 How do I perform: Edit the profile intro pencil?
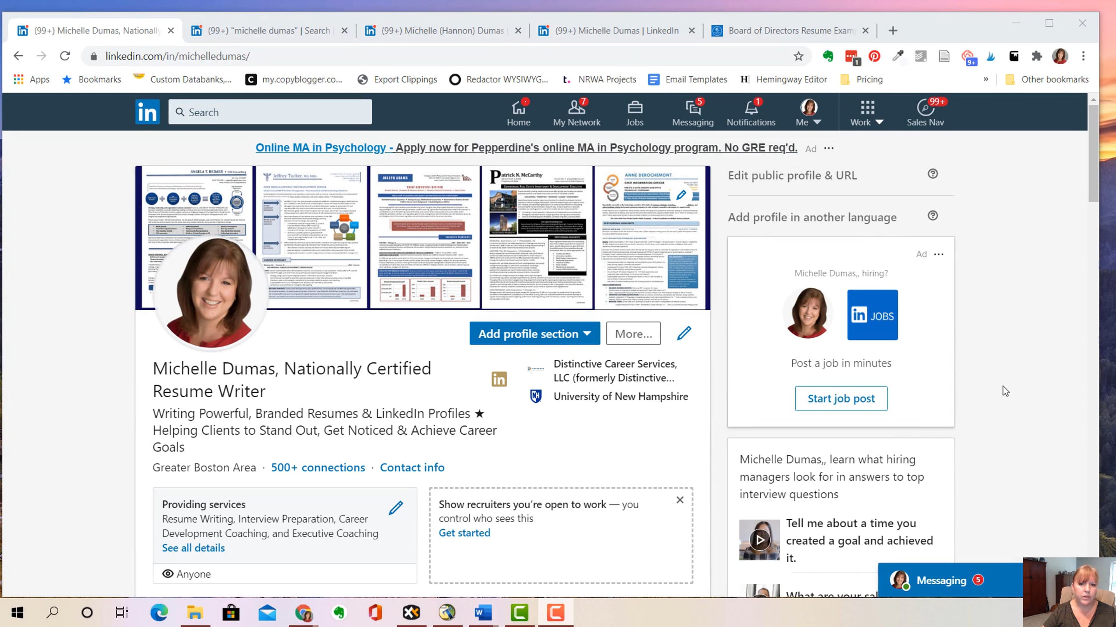pyautogui.click(x=684, y=333)
